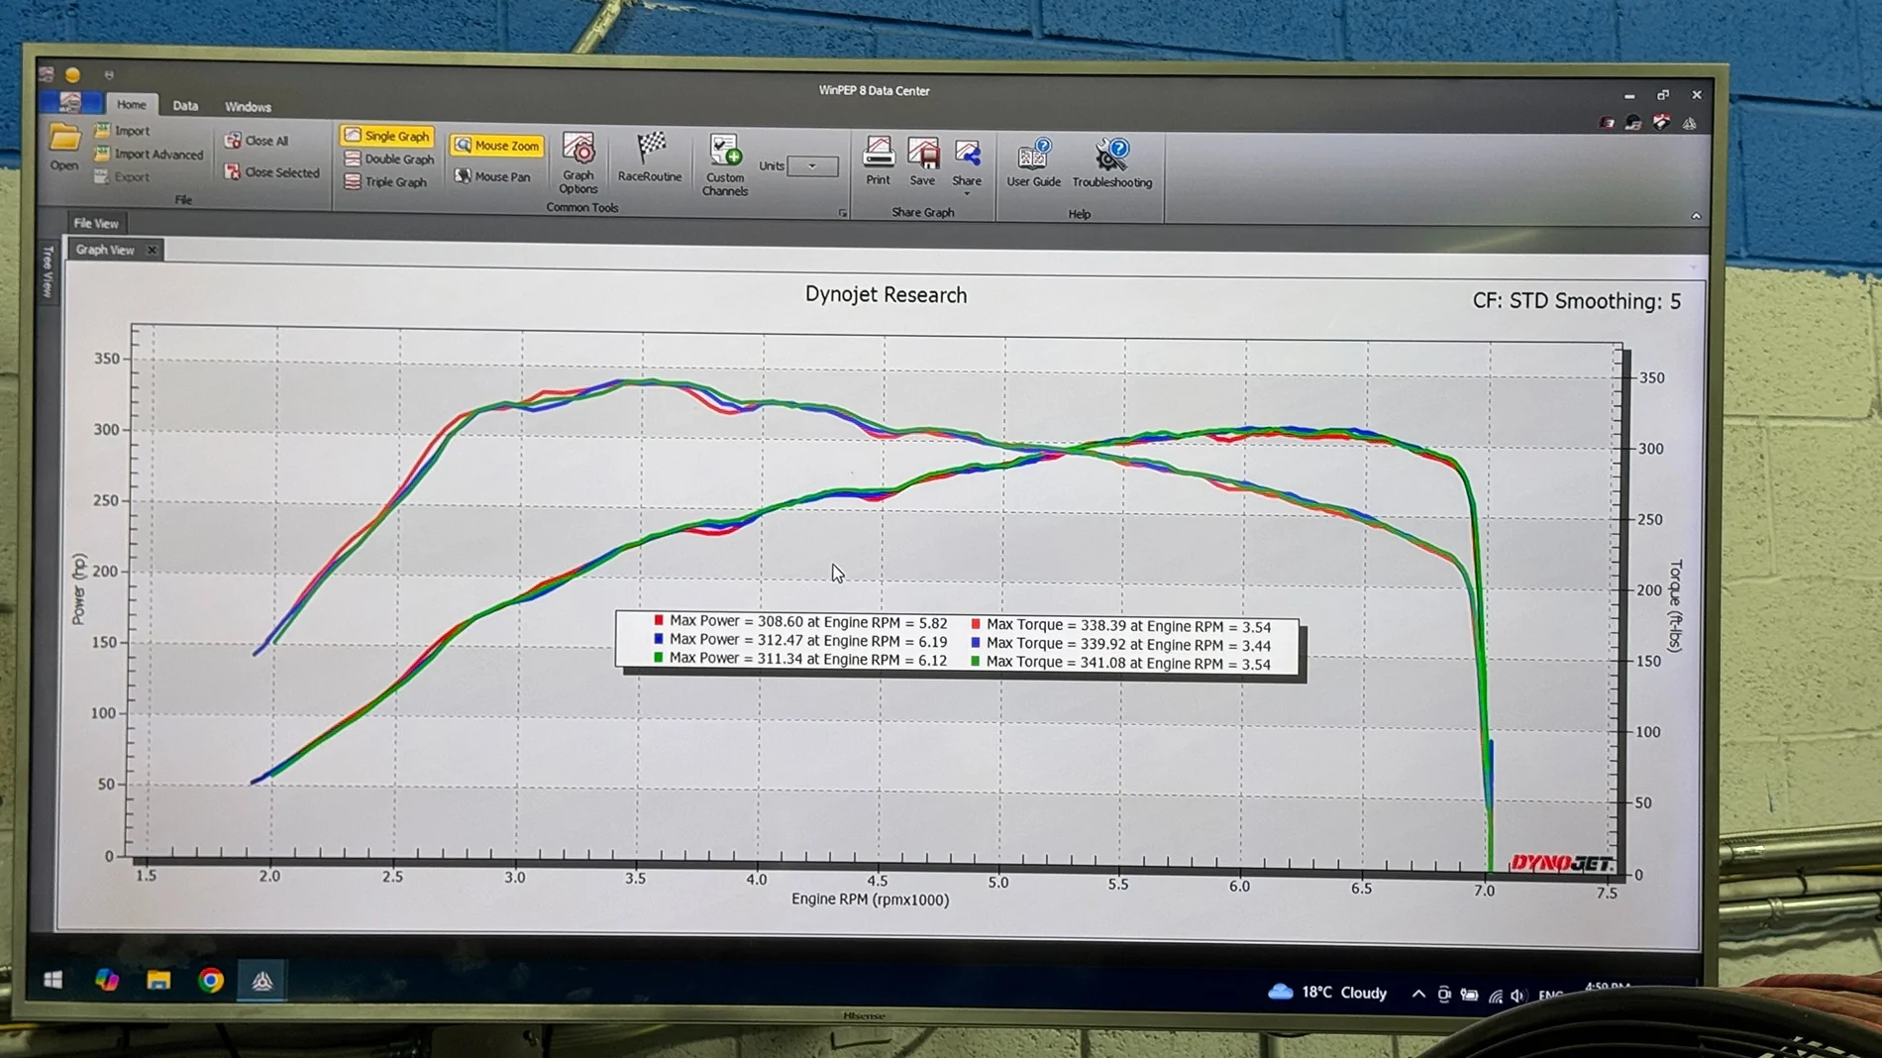The height and width of the screenshot is (1058, 1882).
Task: Click the greyed Export command
Action: click(123, 177)
